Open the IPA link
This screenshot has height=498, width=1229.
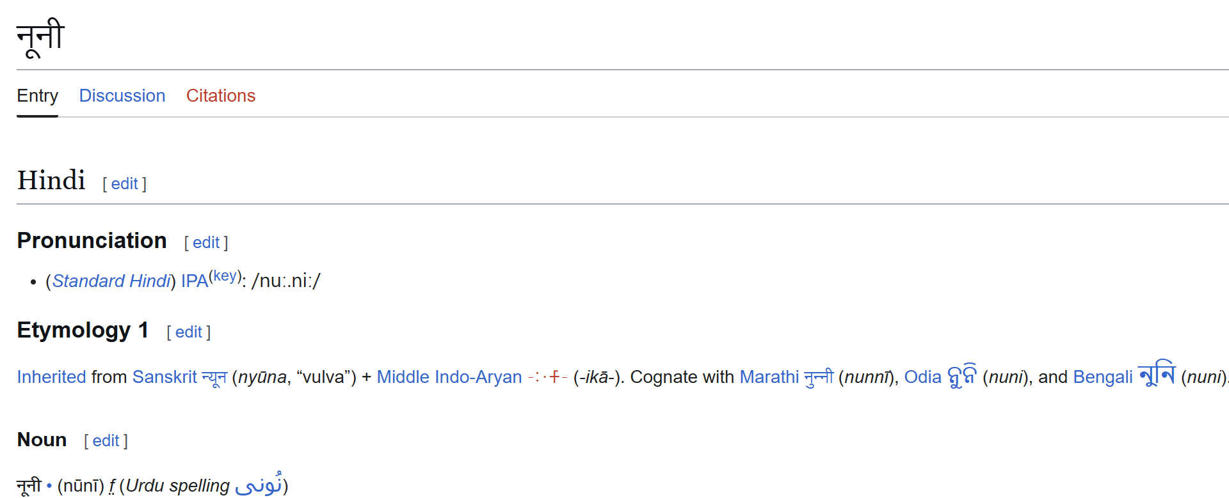(194, 281)
